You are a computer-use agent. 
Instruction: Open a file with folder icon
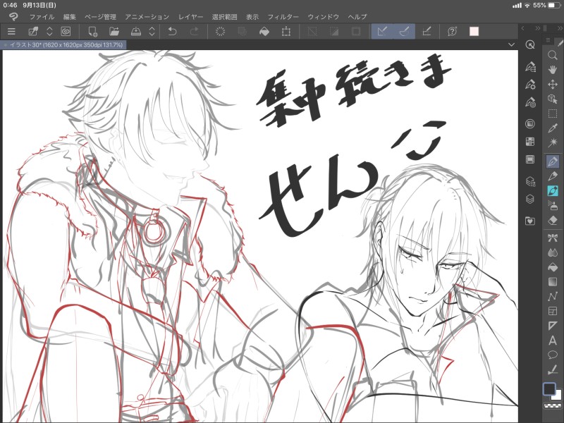click(114, 31)
